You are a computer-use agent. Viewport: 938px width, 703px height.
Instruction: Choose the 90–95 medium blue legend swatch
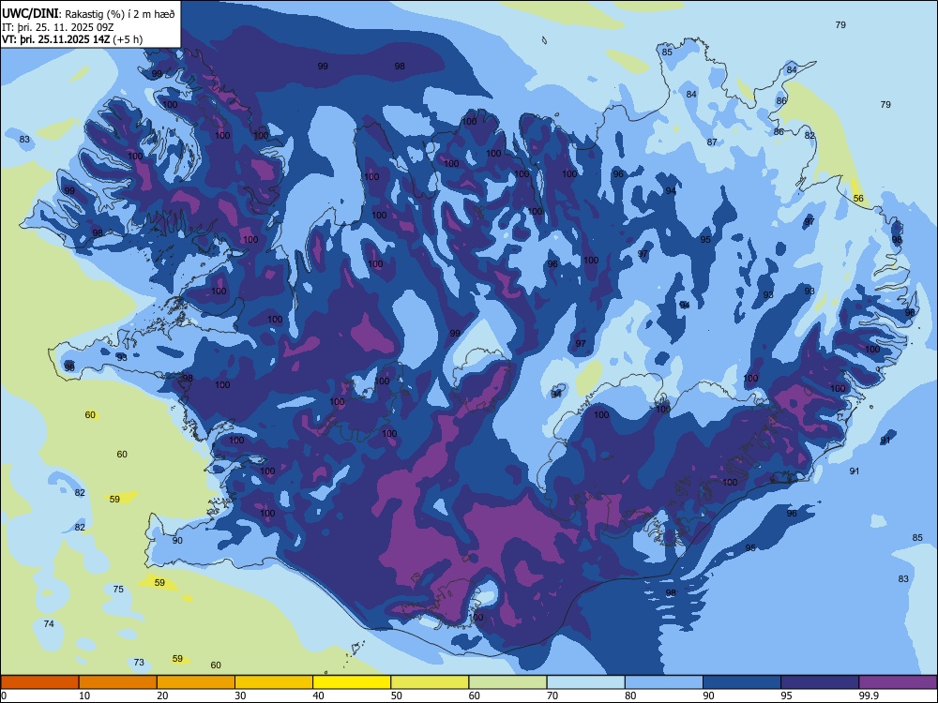[x=742, y=682]
